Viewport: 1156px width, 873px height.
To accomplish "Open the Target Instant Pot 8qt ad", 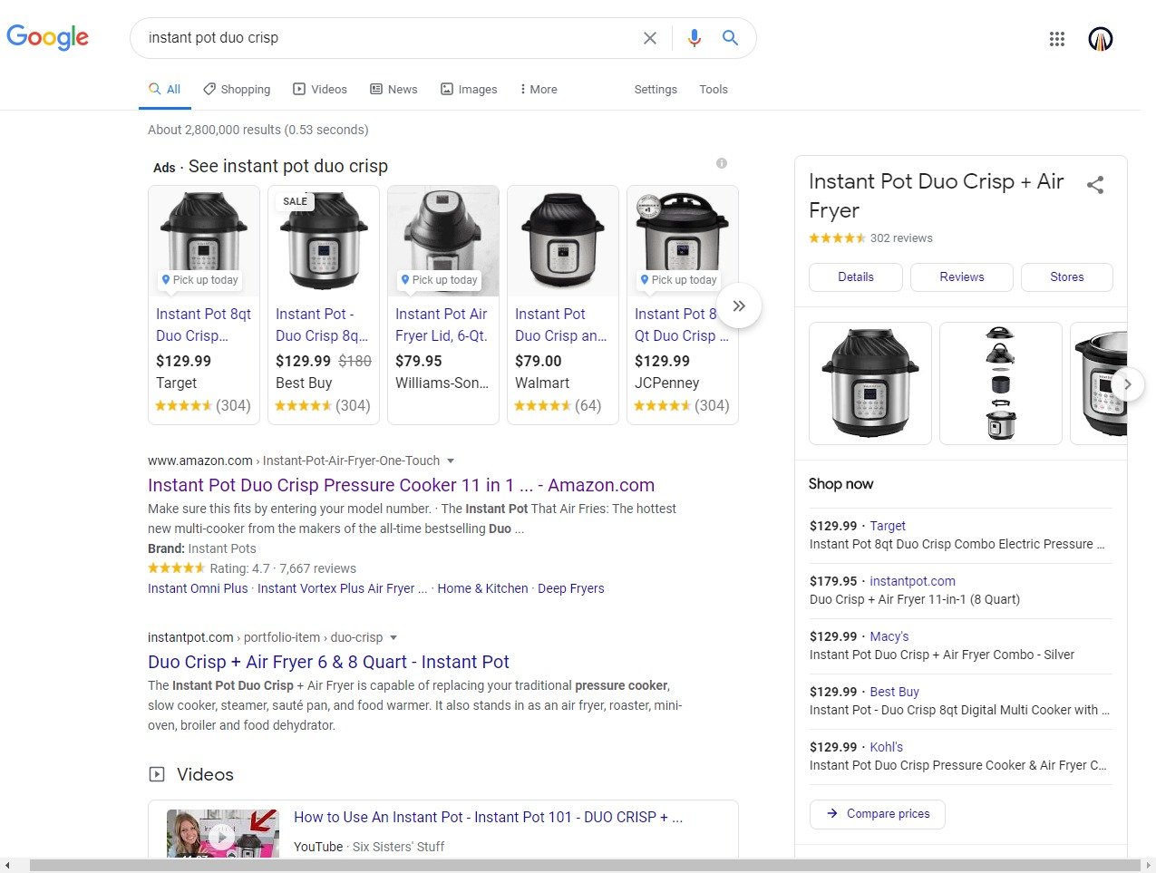I will click(x=203, y=325).
